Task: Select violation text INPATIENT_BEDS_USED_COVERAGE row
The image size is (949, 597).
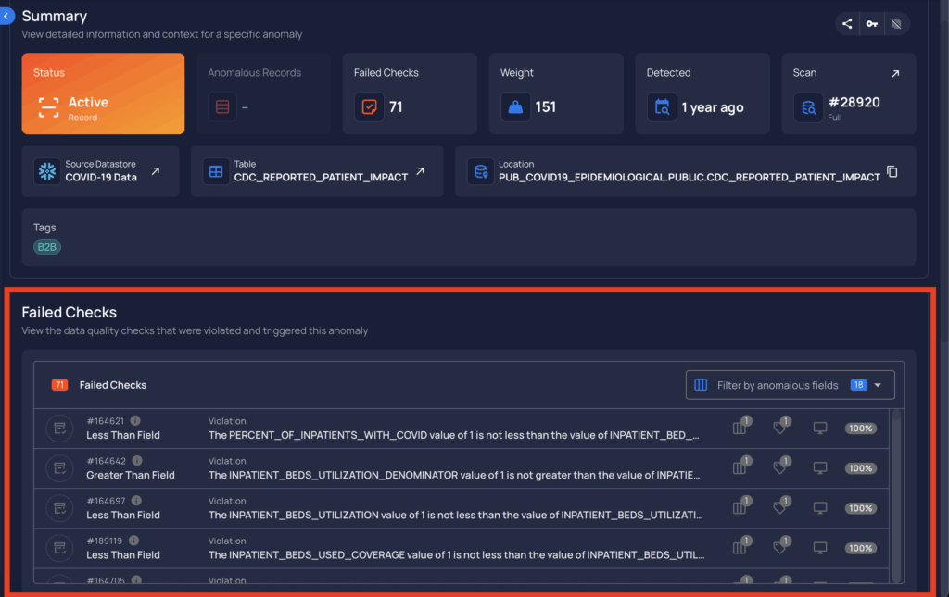Action: [x=456, y=554]
